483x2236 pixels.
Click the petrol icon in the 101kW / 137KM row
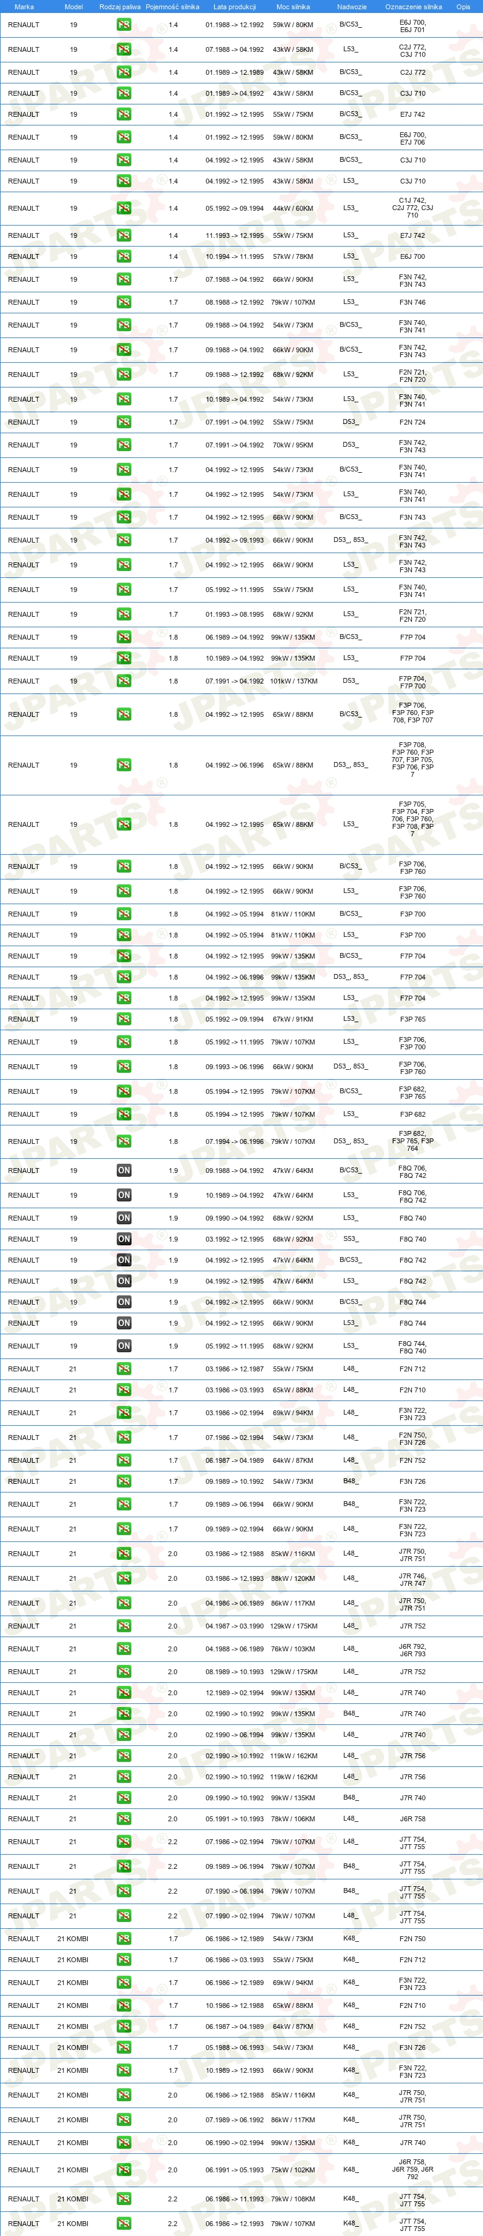(124, 680)
